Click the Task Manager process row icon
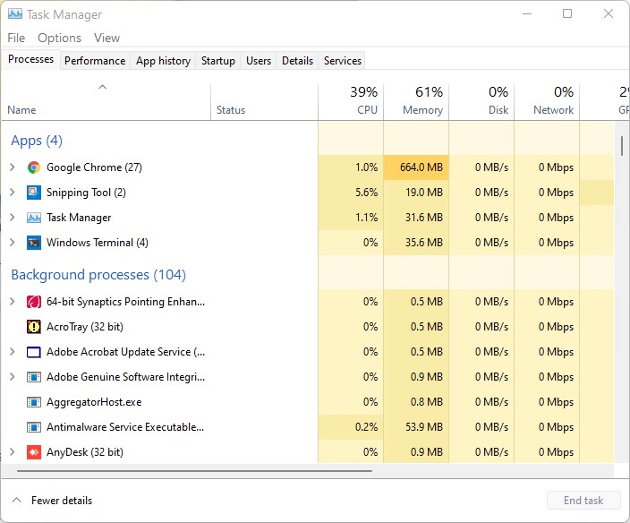Screen dimensions: 630x523 pyautogui.click(x=34, y=218)
